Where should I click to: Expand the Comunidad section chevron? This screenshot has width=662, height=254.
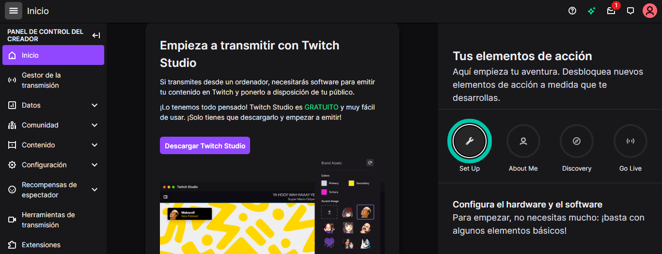[95, 125]
